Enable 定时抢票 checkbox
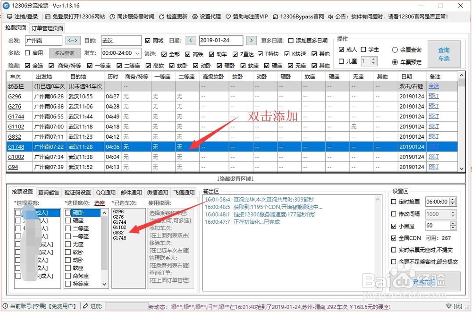472x312 pixels. (x=394, y=202)
